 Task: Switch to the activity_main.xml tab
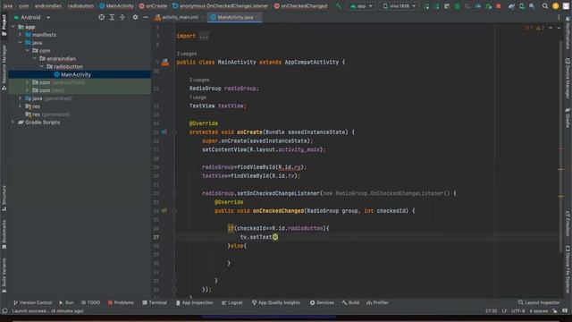click(x=177, y=17)
